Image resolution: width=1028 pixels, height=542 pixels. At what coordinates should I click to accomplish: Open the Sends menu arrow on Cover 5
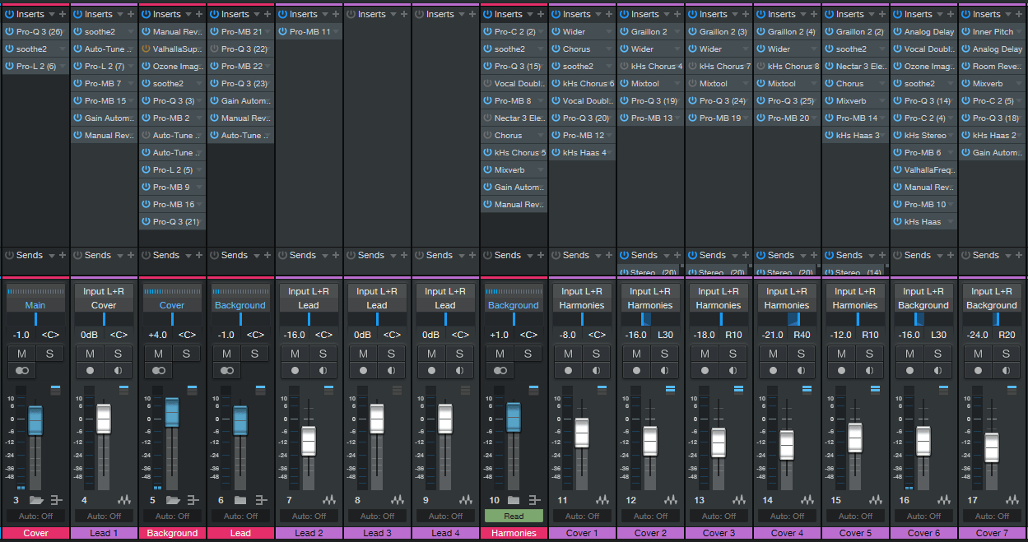coord(870,255)
